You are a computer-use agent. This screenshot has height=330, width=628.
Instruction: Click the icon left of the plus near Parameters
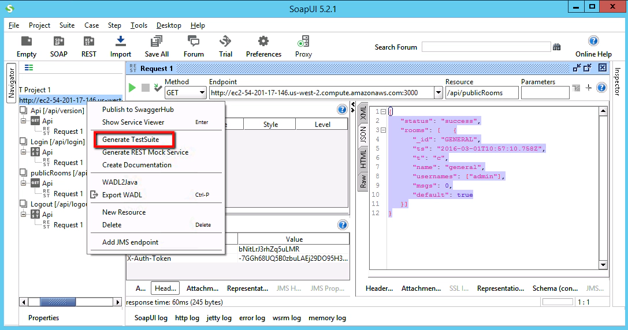point(576,88)
